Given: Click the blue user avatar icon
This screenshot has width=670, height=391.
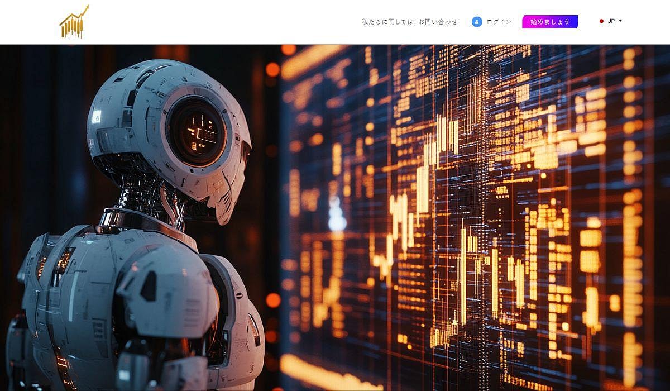Looking at the screenshot, I should (x=476, y=22).
